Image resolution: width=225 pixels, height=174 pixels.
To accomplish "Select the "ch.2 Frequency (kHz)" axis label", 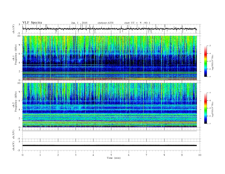I will pyautogui.click(x=15, y=101).
